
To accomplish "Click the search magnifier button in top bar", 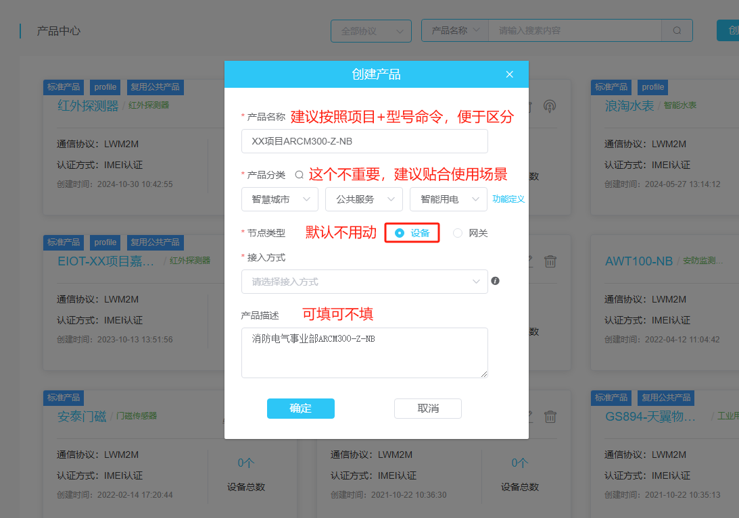I will [x=677, y=30].
